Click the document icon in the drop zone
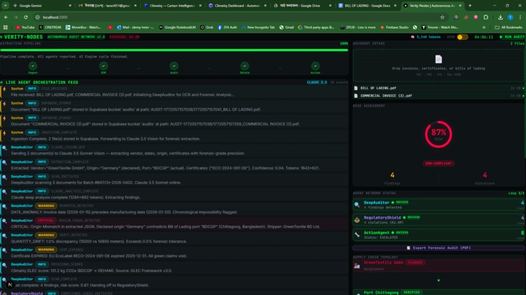Viewport: 526px width, 295px height. coord(439,59)
